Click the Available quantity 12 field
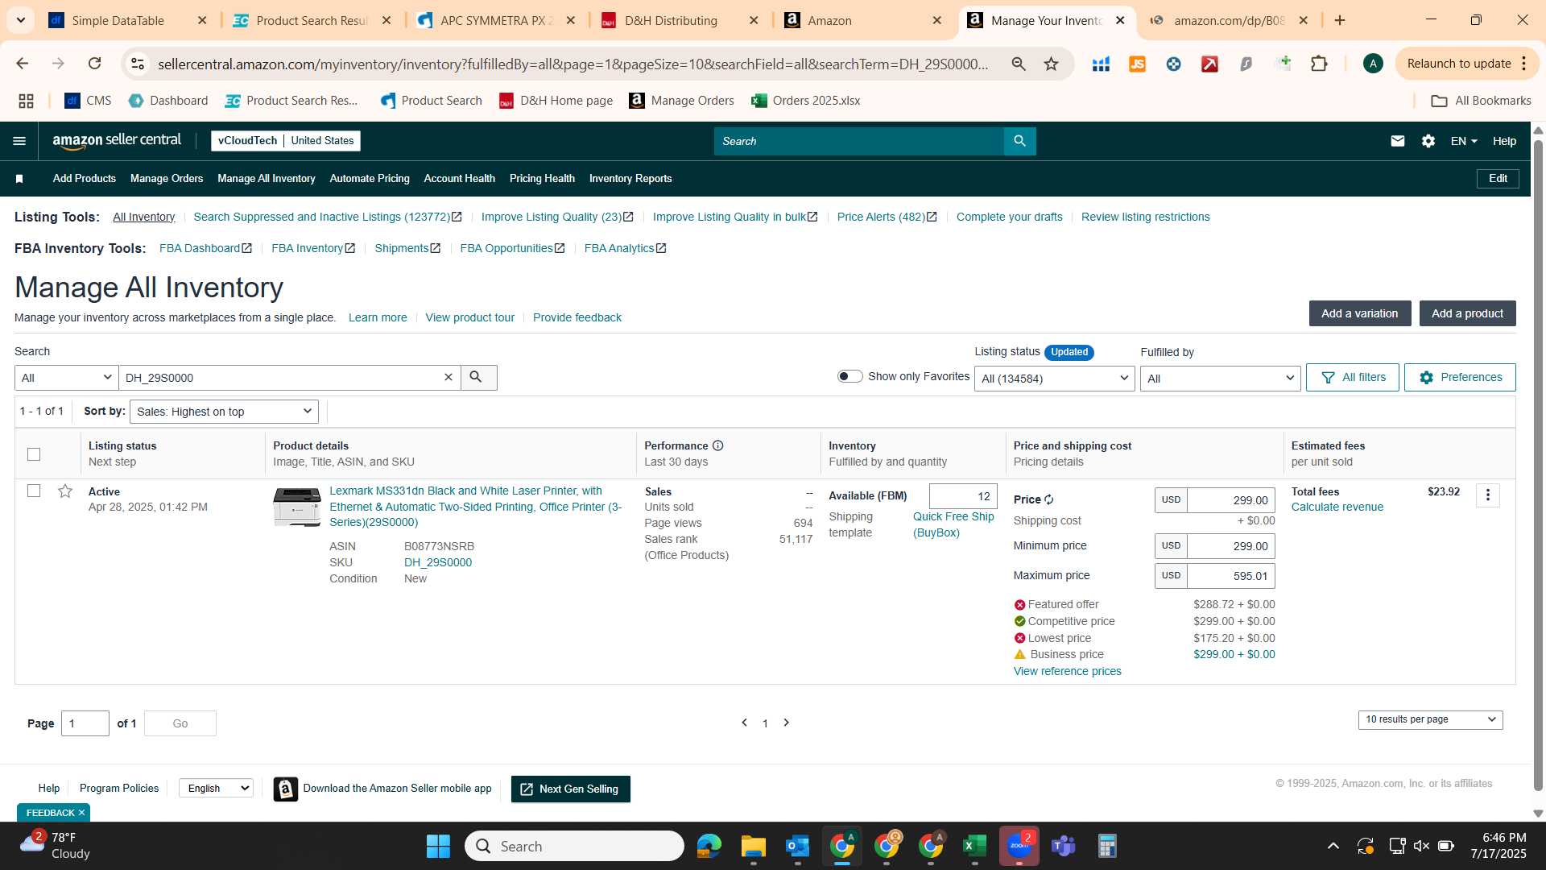 pos(963,496)
